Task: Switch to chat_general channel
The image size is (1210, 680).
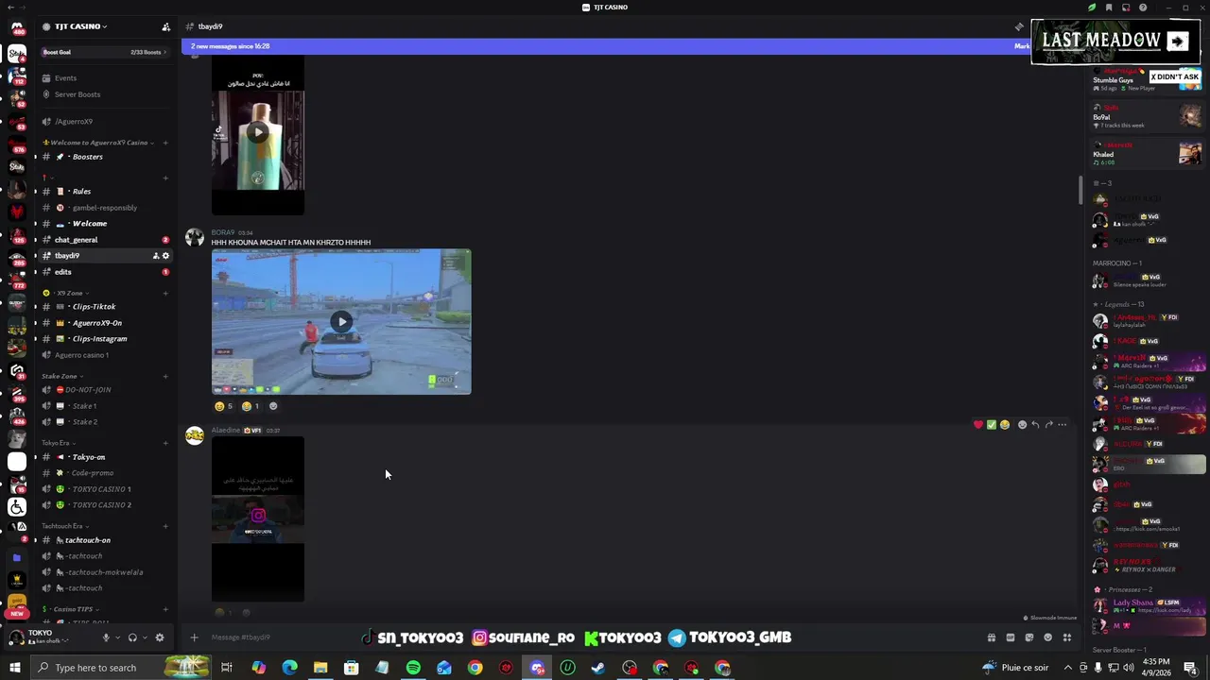Action: (106, 240)
